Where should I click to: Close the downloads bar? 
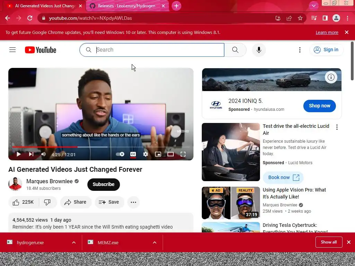coord(349,242)
